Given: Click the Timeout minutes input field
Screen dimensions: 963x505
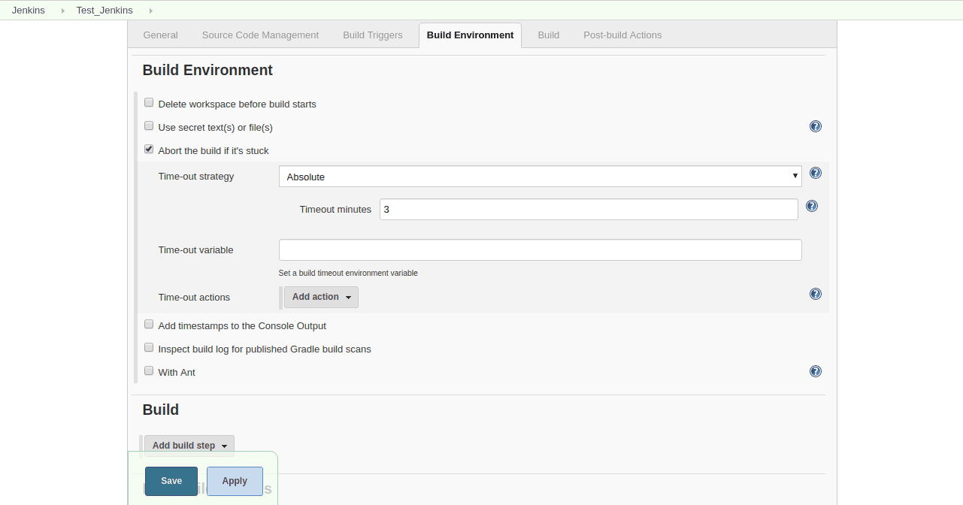Looking at the screenshot, I should pyautogui.click(x=588, y=210).
